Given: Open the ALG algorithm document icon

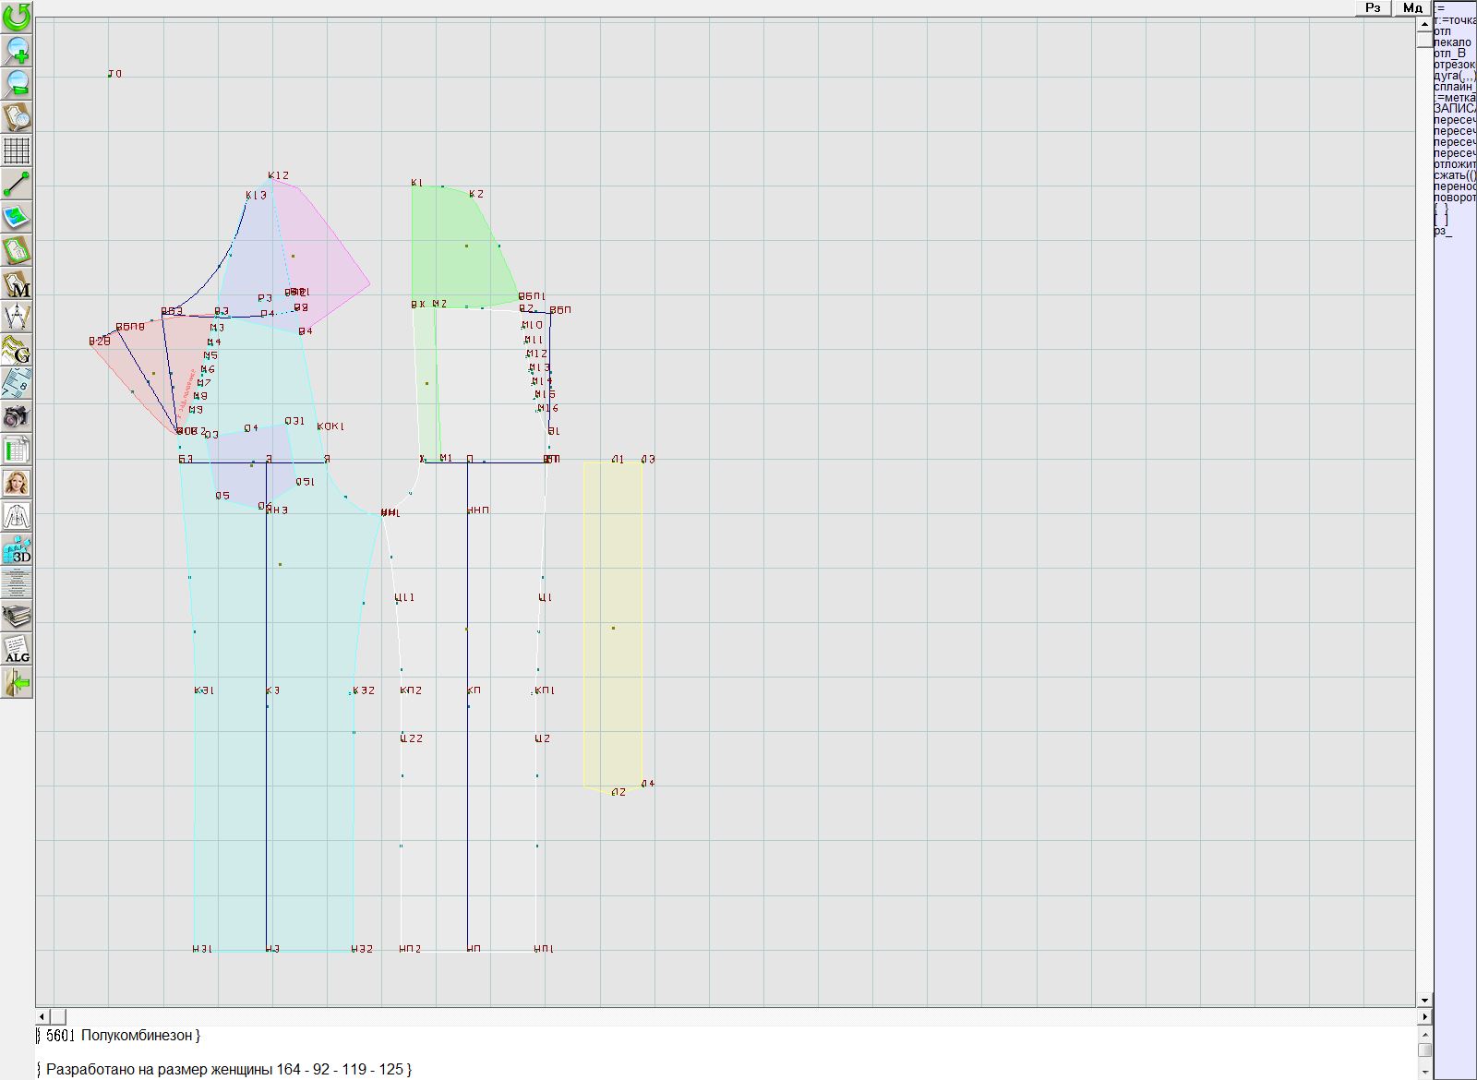Looking at the screenshot, I should coord(17,649).
